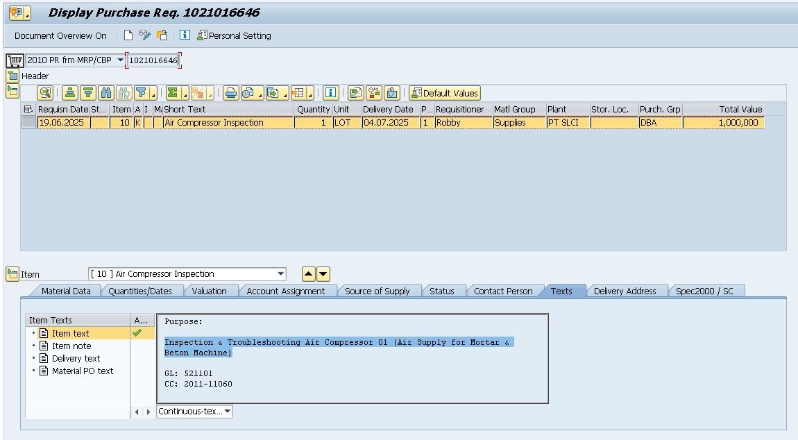Open Personal Setting
Screen dimensions: 798x440
pos(234,35)
